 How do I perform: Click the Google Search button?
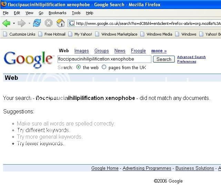click(164, 59)
